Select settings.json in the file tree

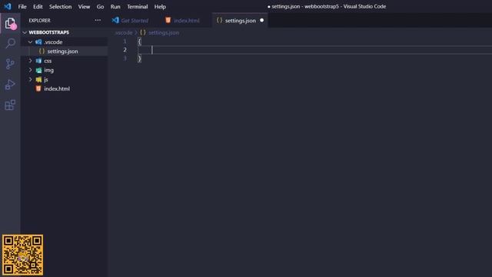coord(65,52)
